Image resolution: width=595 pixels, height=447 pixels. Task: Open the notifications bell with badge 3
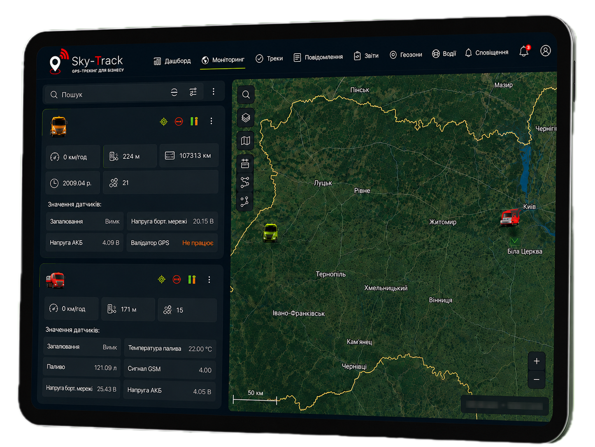click(x=524, y=51)
